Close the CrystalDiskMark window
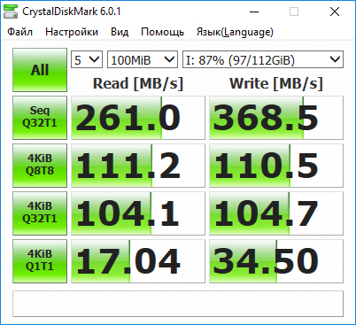Image resolution: width=356 pixels, height=325 pixels. (x=335, y=12)
